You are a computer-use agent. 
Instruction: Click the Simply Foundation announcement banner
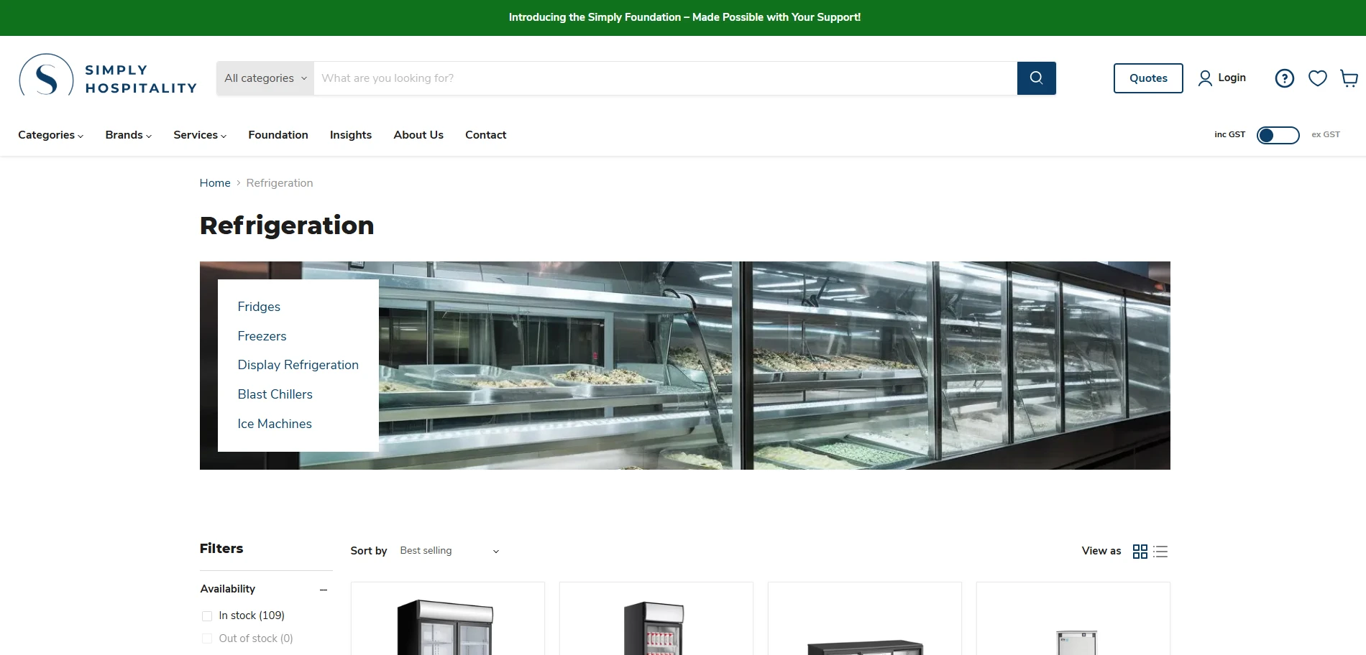[683, 17]
